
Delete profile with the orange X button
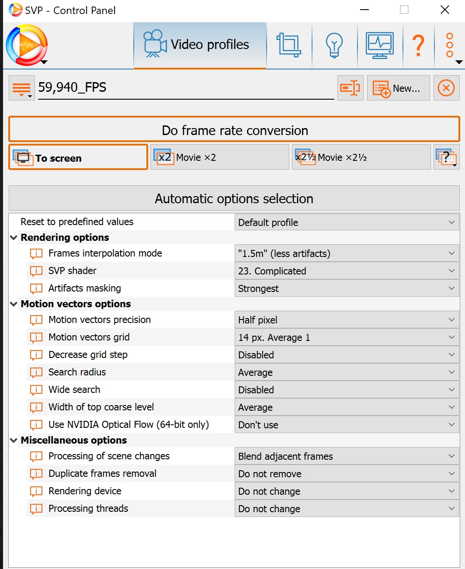pyautogui.click(x=446, y=88)
